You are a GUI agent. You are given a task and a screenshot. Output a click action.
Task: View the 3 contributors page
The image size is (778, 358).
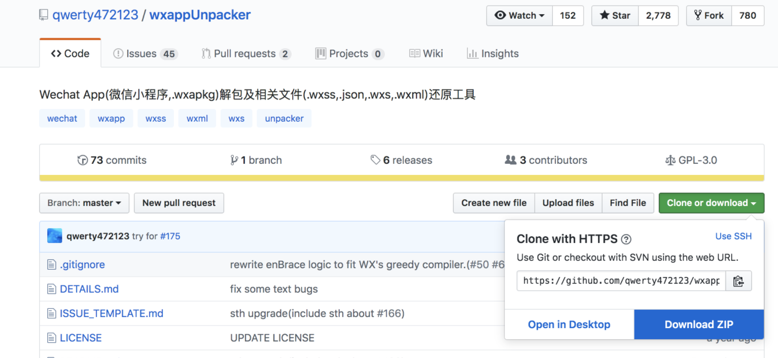546,160
